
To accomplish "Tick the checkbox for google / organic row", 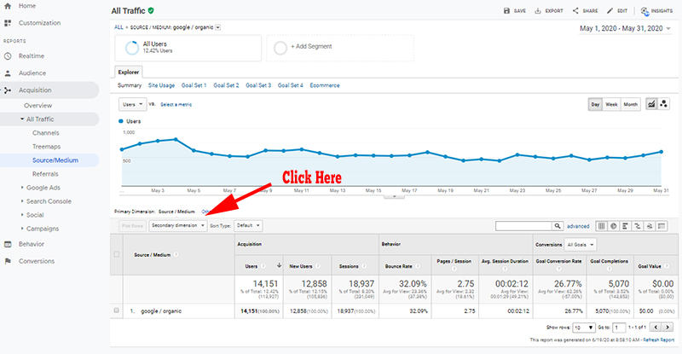I will pos(117,310).
